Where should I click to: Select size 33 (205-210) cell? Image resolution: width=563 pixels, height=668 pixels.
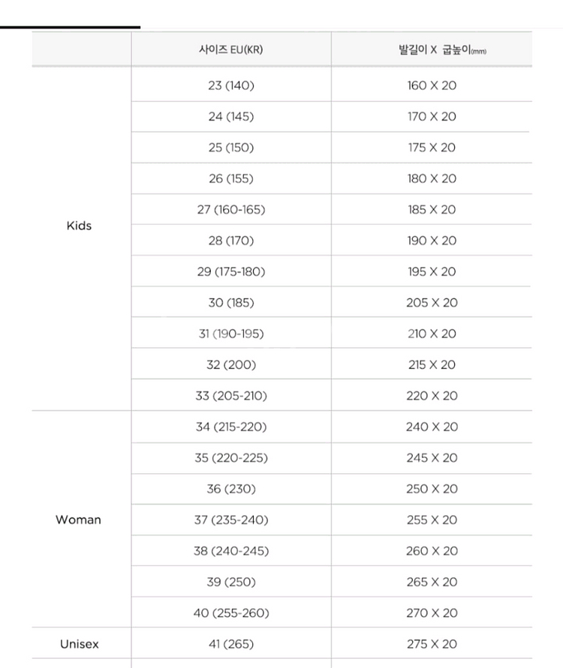coord(231,396)
